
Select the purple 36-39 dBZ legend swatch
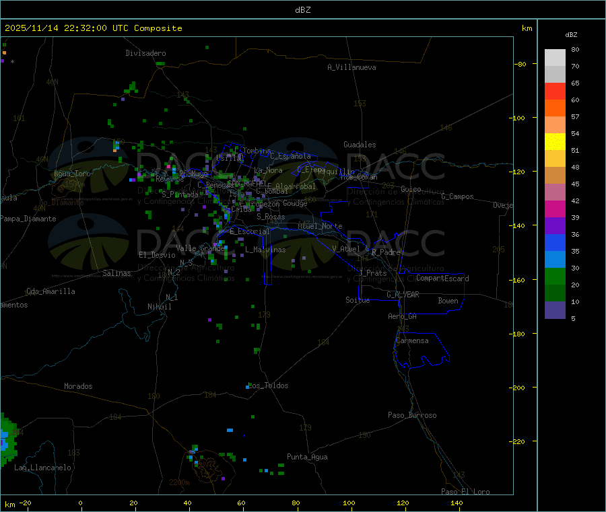555,226
